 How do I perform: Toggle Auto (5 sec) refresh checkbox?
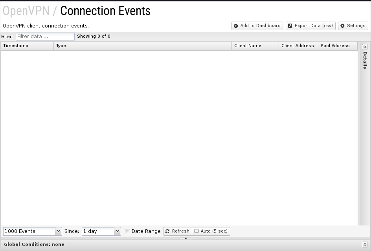point(197,231)
